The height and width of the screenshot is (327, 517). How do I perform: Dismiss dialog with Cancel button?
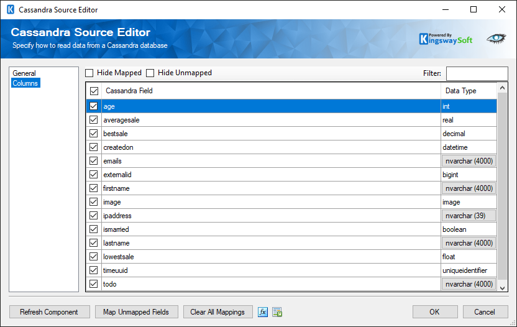[485, 312]
